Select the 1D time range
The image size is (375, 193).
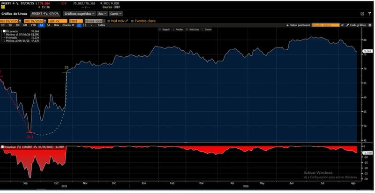3,25
